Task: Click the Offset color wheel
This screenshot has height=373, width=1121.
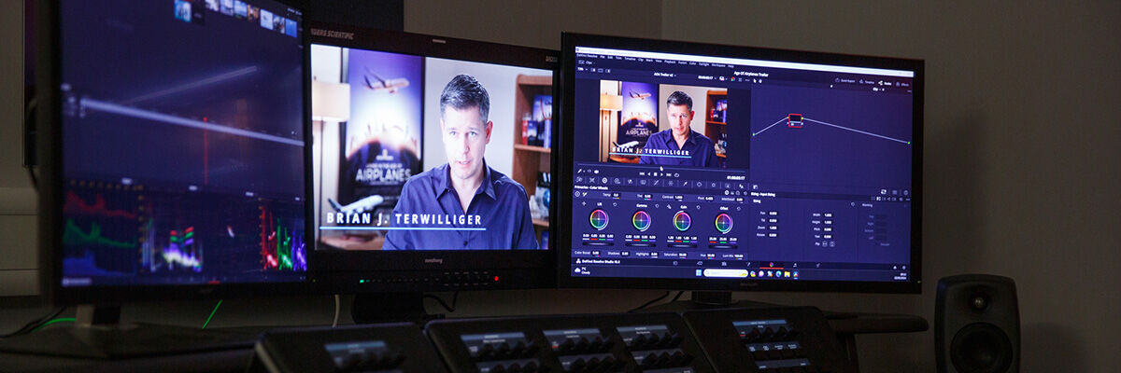Action: (724, 223)
